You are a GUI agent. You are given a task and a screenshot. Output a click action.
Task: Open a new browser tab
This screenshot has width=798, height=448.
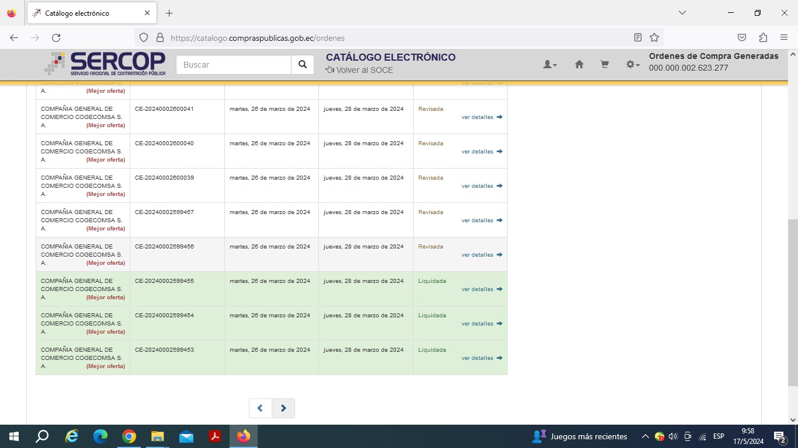169,13
